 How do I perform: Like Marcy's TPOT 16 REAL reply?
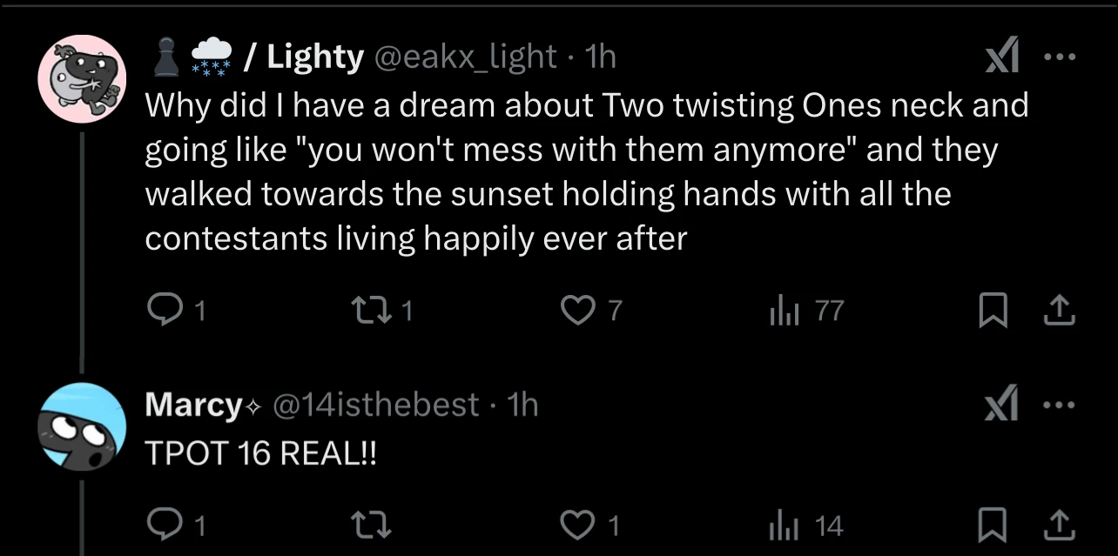tap(576, 525)
